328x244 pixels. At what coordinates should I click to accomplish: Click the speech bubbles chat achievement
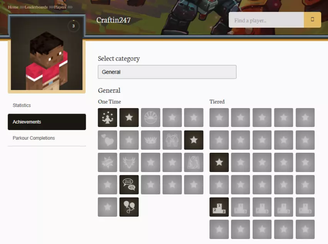[x=129, y=185]
